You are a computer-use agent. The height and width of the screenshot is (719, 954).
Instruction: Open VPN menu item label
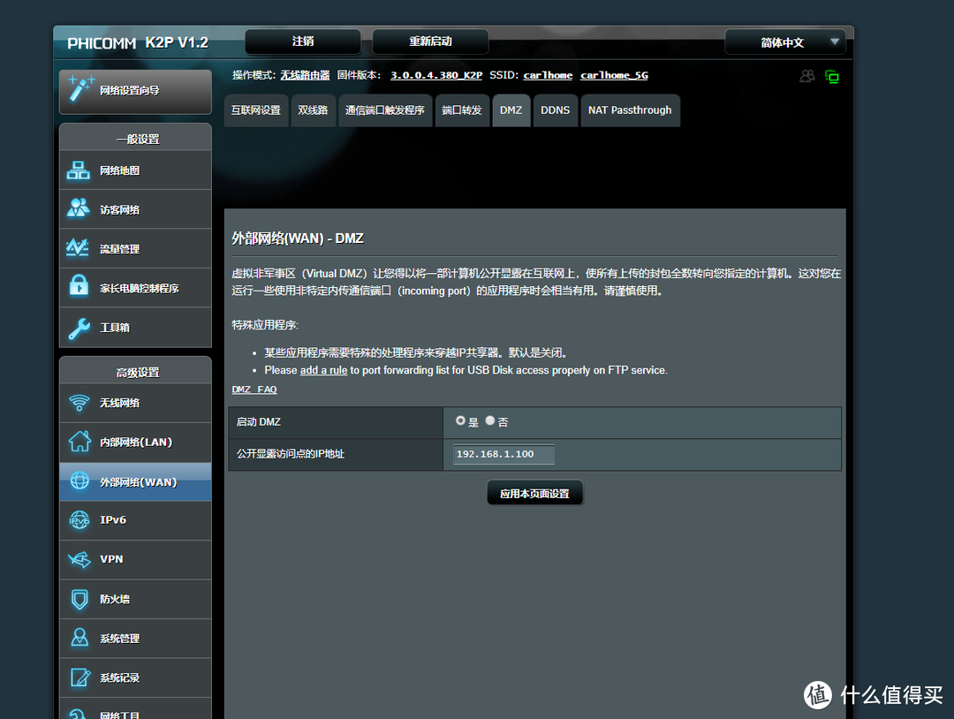tap(111, 559)
